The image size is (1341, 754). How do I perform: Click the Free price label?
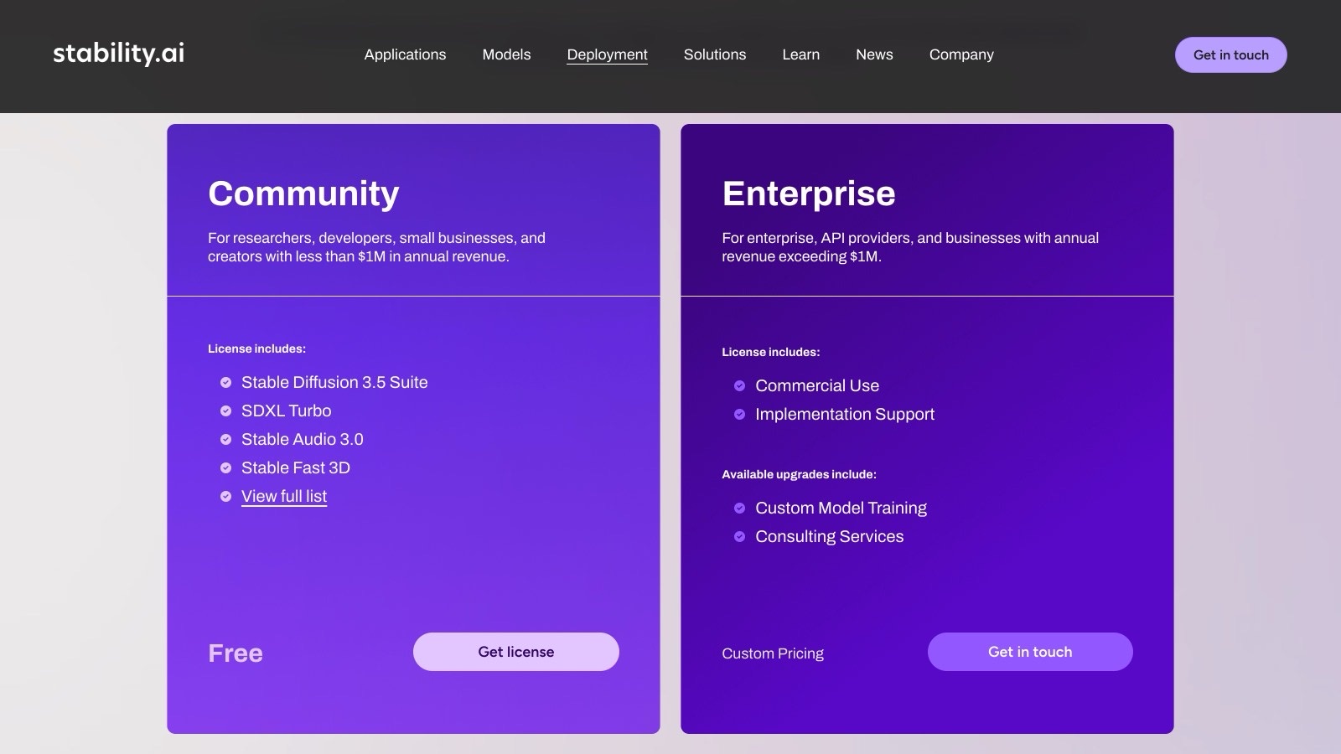point(236,653)
